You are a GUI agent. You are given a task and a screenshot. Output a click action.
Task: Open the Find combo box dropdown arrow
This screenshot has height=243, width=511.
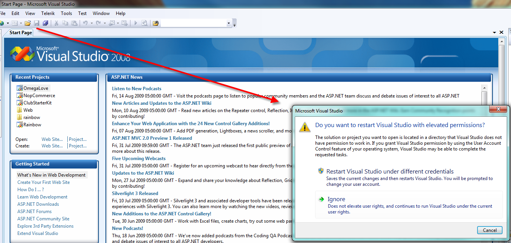(x=229, y=23)
